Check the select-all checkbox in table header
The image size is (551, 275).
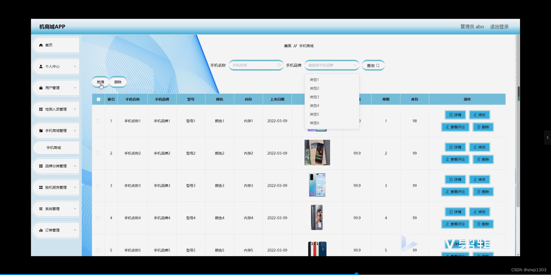point(98,99)
